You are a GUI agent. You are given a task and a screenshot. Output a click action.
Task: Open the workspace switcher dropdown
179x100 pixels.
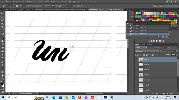point(165,6)
